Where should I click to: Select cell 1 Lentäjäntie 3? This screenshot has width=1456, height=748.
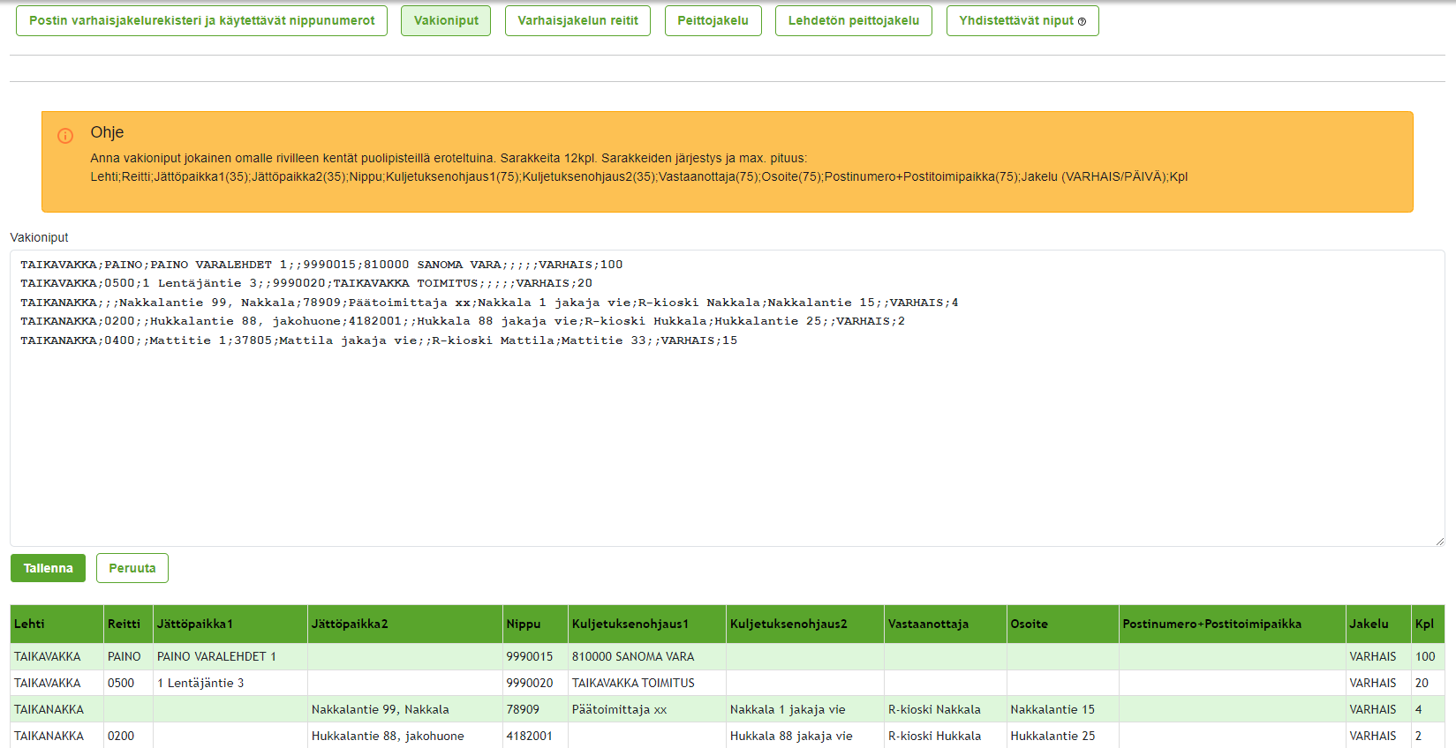(230, 683)
